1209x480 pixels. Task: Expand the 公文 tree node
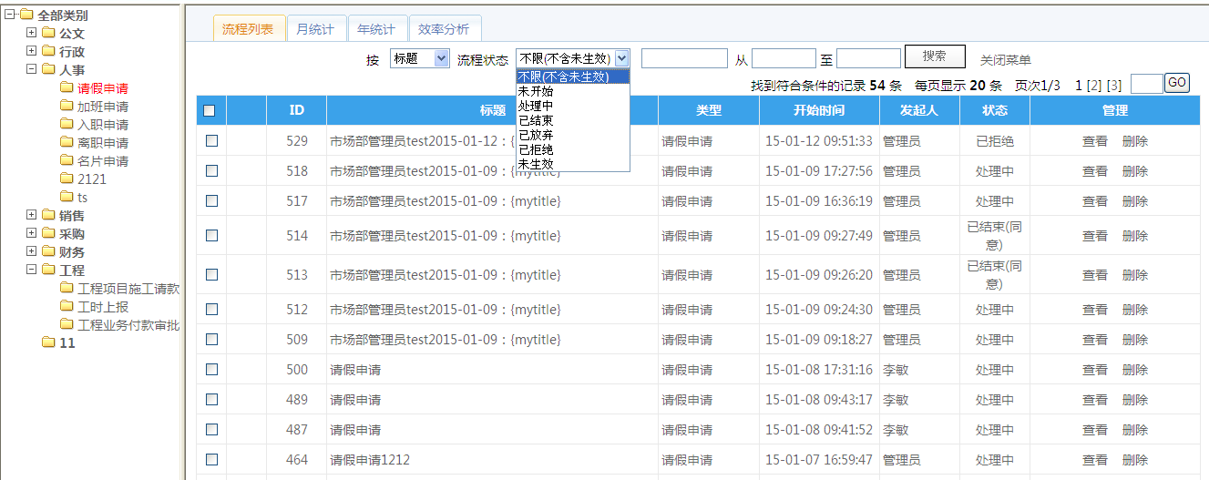(31, 33)
